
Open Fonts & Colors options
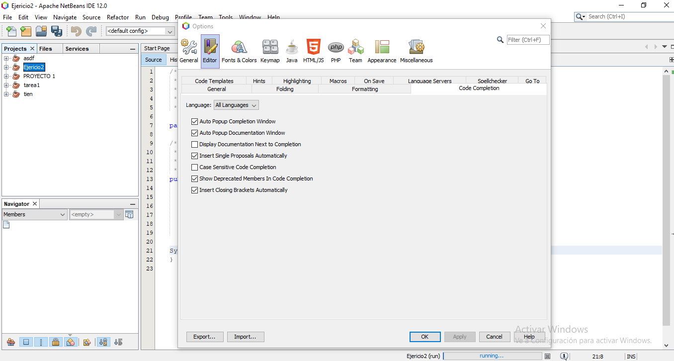pos(239,51)
